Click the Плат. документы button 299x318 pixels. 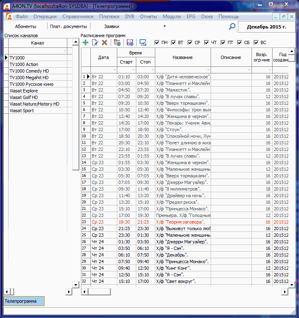tap(68, 26)
